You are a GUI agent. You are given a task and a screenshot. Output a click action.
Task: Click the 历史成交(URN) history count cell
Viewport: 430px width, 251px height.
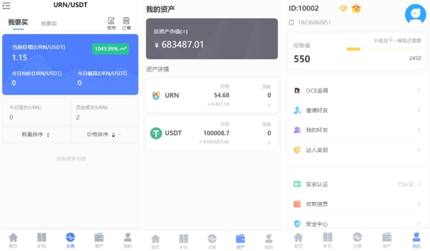tap(104, 112)
